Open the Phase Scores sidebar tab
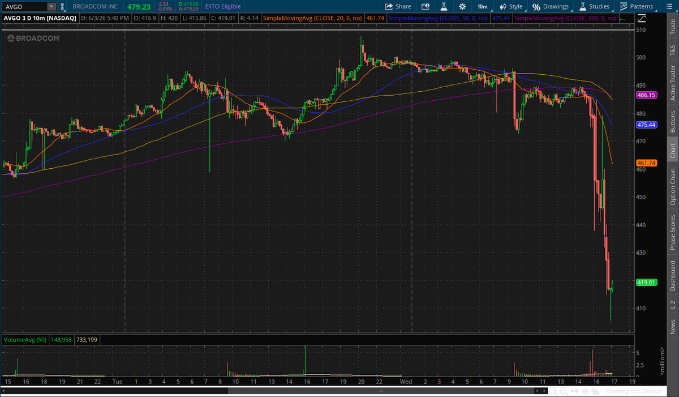679x397 pixels. [673, 233]
